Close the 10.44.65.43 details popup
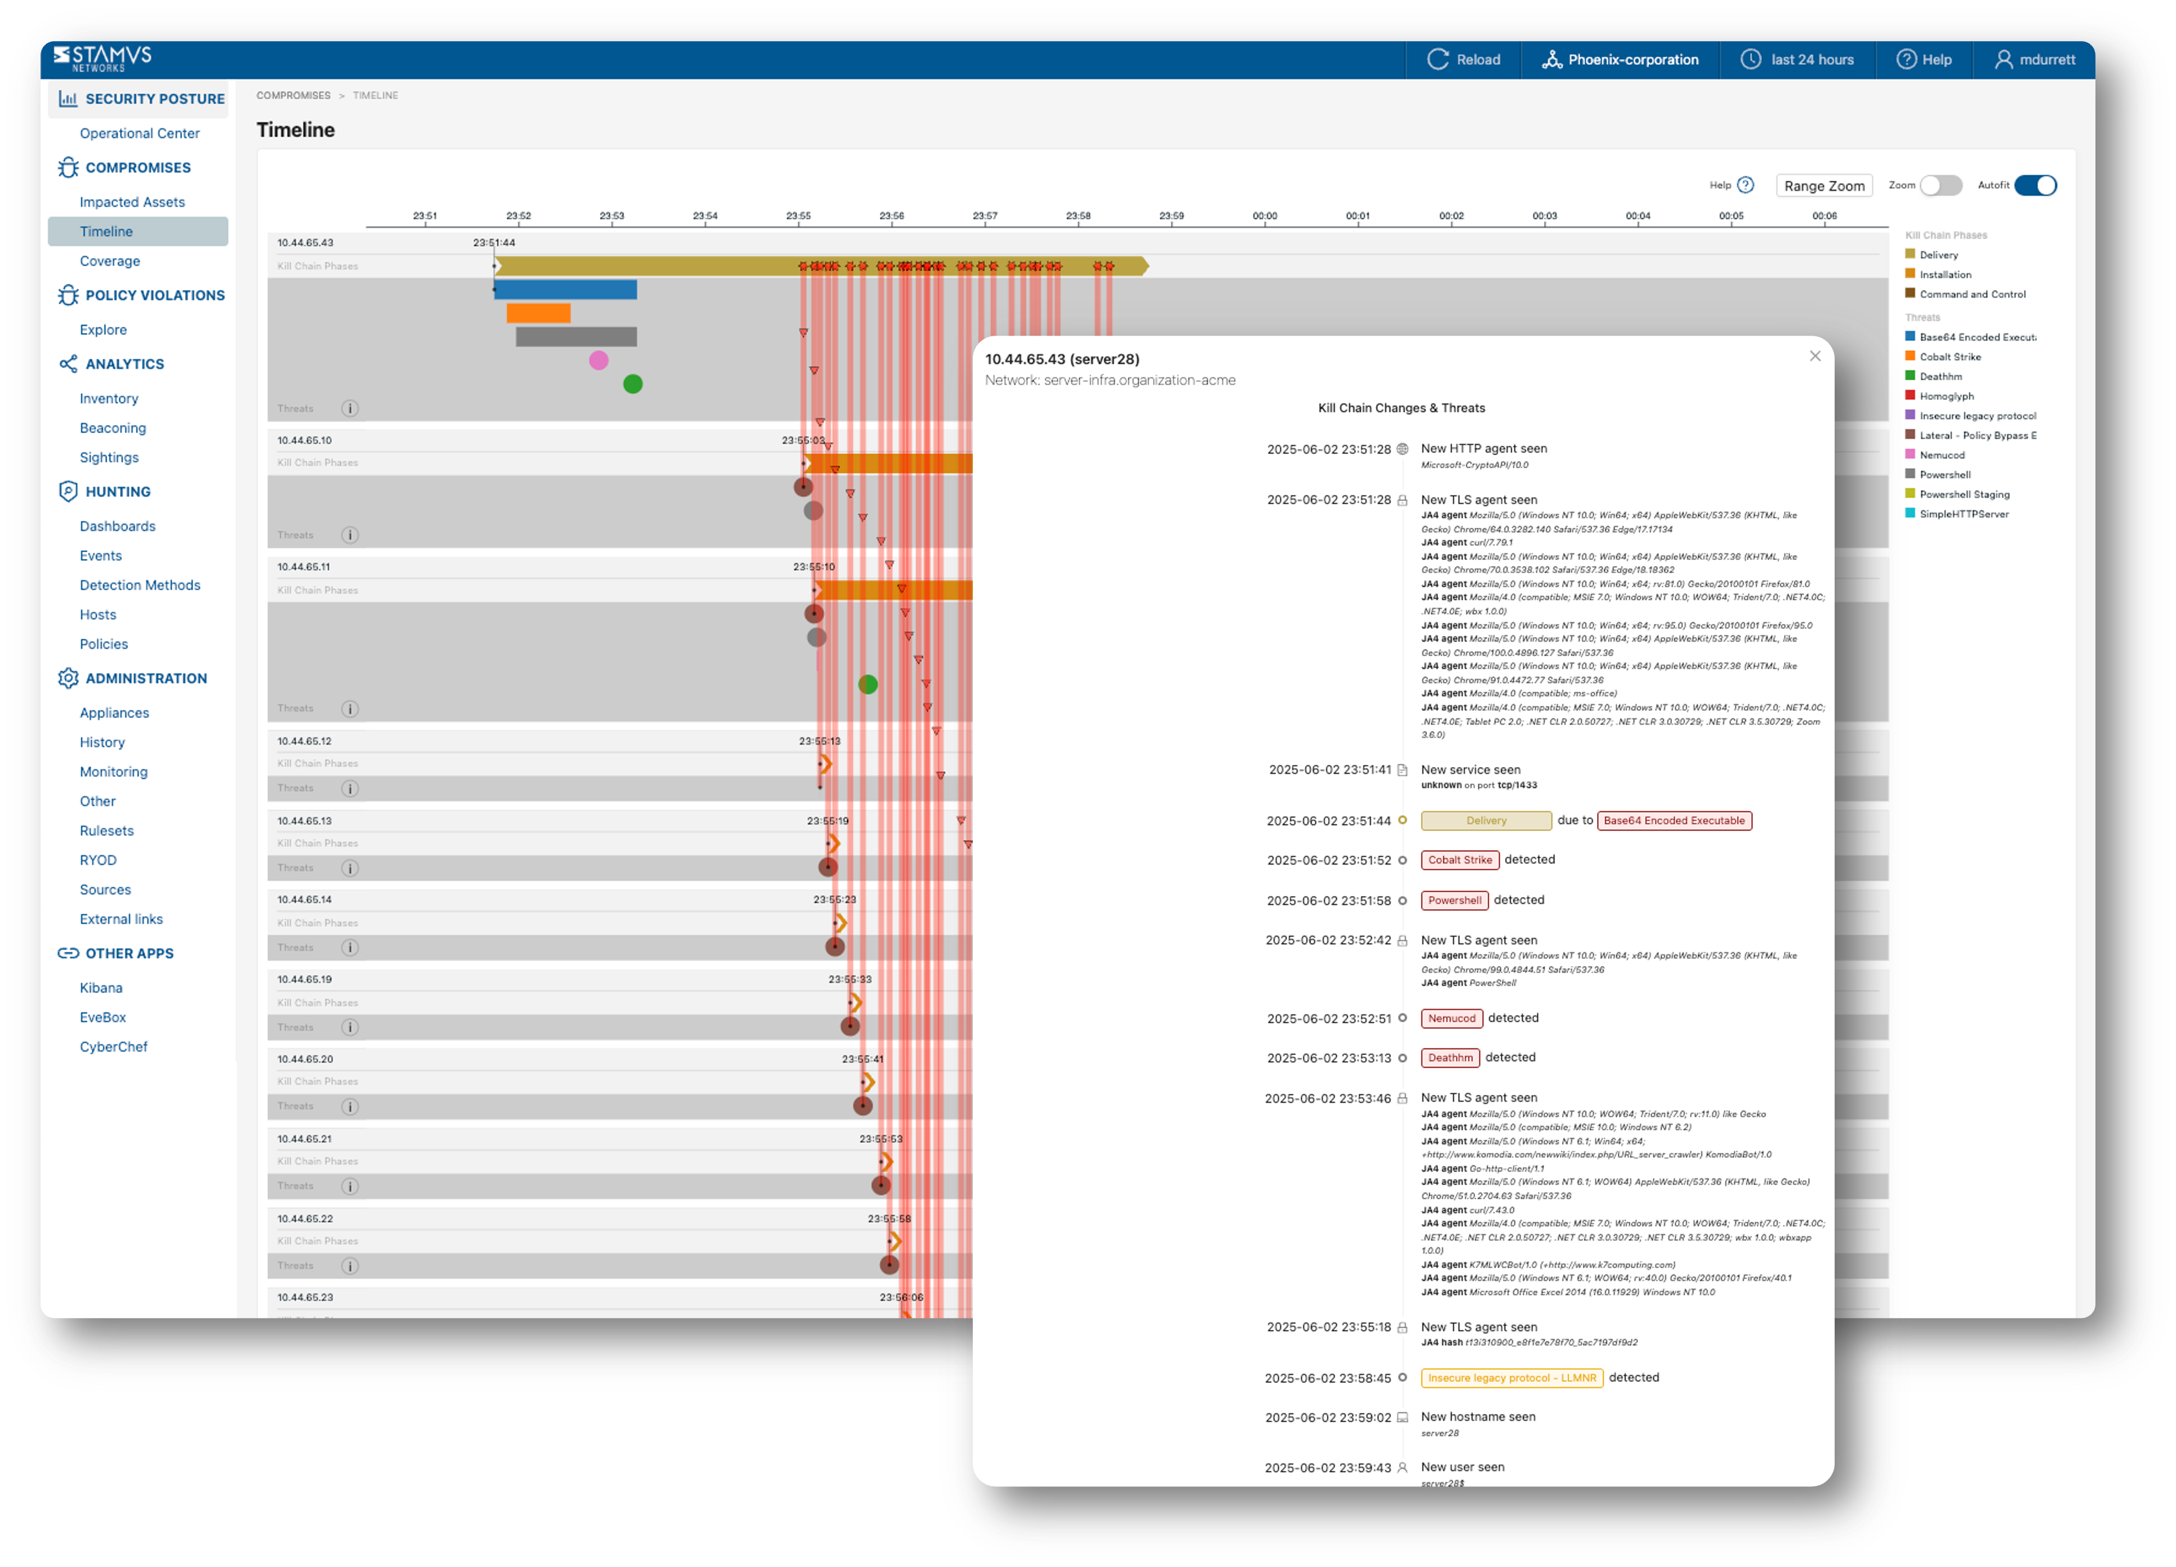2176x1567 pixels. pyautogui.click(x=1814, y=356)
